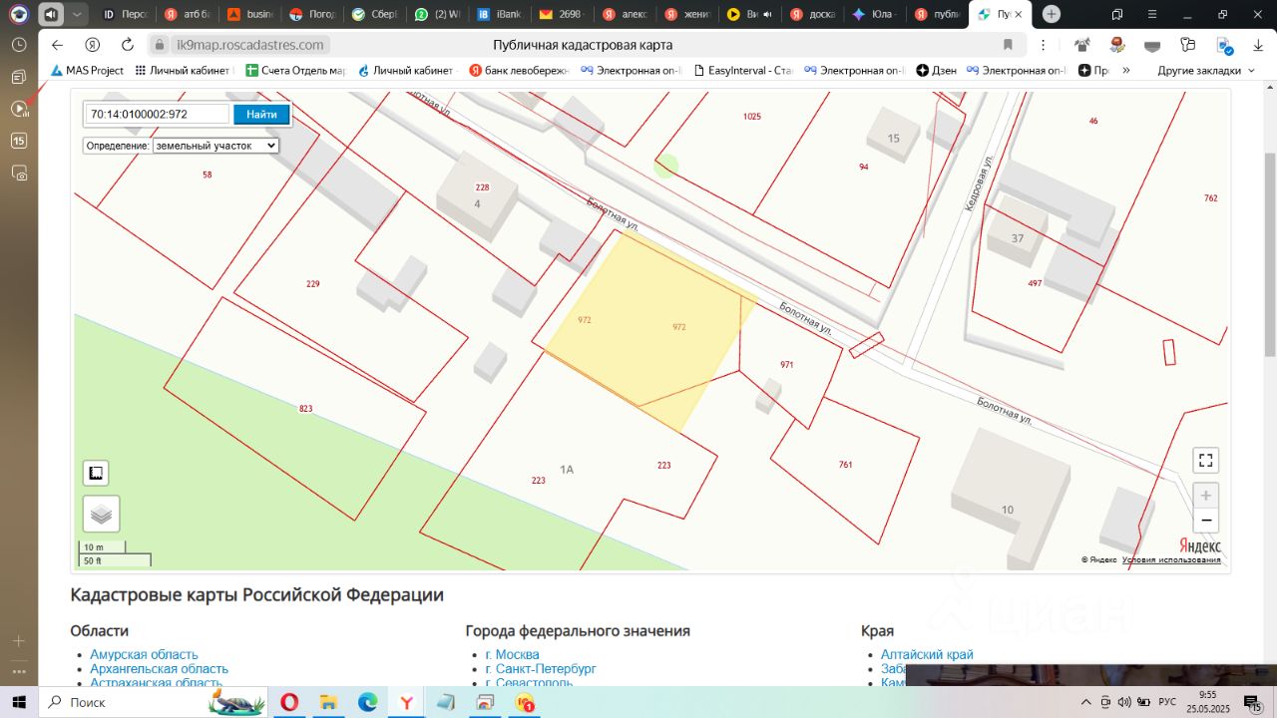Click the speaker mute tab button
The height and width of the screenshot is (718, 1277).
click(50, 14)
